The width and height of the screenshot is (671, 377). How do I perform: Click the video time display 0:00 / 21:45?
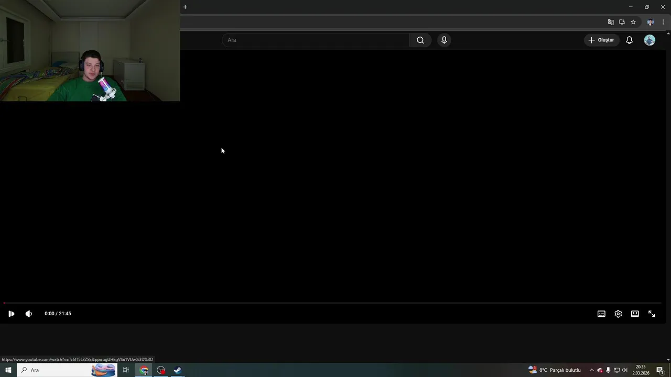click(x=58, y=314)
